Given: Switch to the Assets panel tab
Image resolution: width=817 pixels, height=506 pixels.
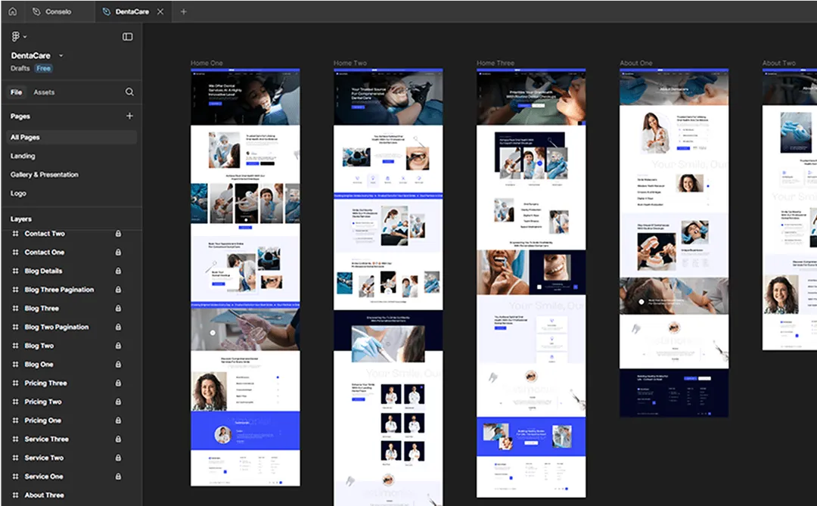Looking at the screenshot, I should (x=44, y=92).
